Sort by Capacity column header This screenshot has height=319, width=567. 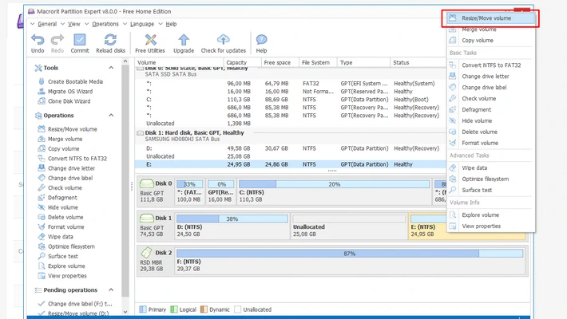coord(242,62)
